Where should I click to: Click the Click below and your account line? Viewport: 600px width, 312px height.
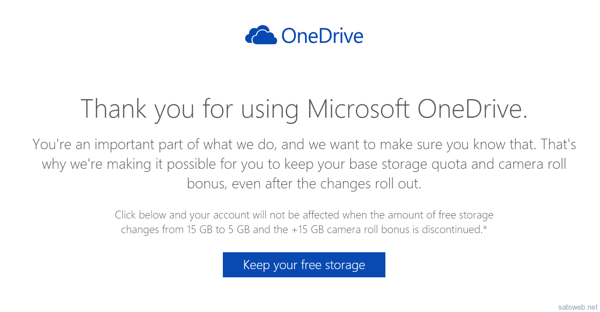pyautogui.click(x=304, y=214)
